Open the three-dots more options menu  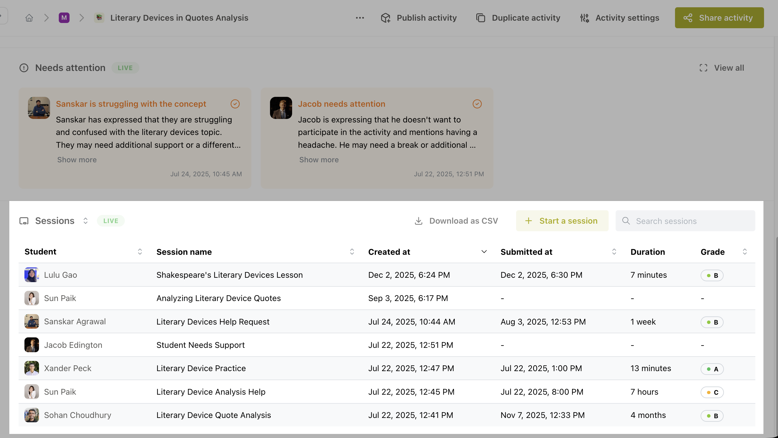point(360,18)
